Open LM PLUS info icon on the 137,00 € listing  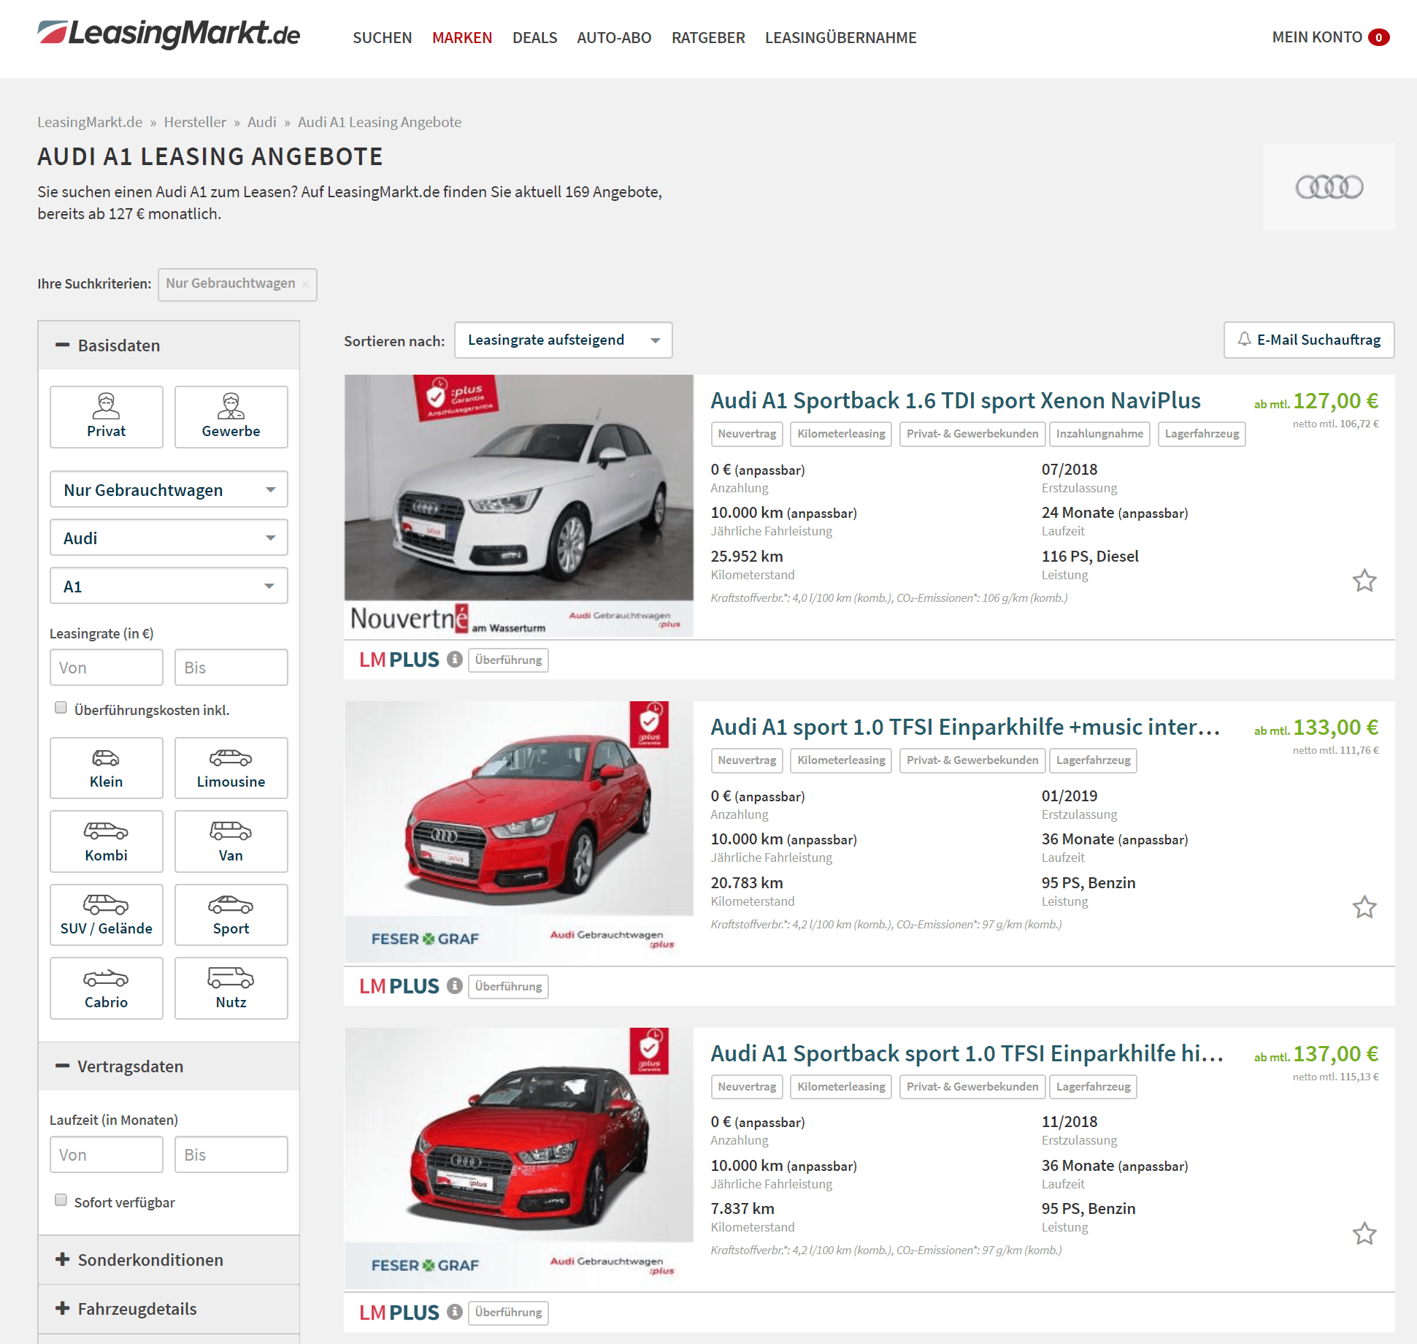pos(455,1312)
